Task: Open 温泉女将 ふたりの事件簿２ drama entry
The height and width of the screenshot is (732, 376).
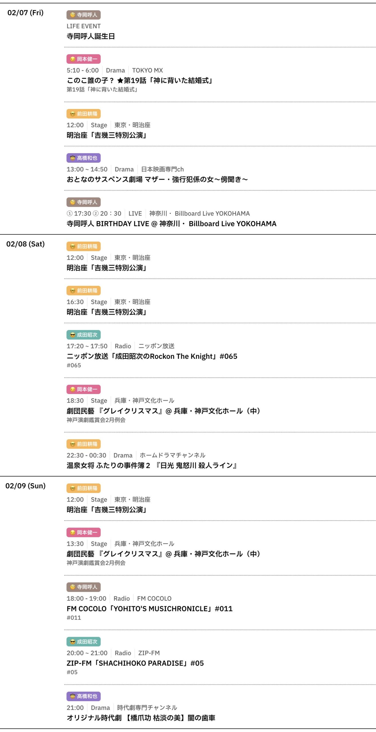Action: [152, 466]
